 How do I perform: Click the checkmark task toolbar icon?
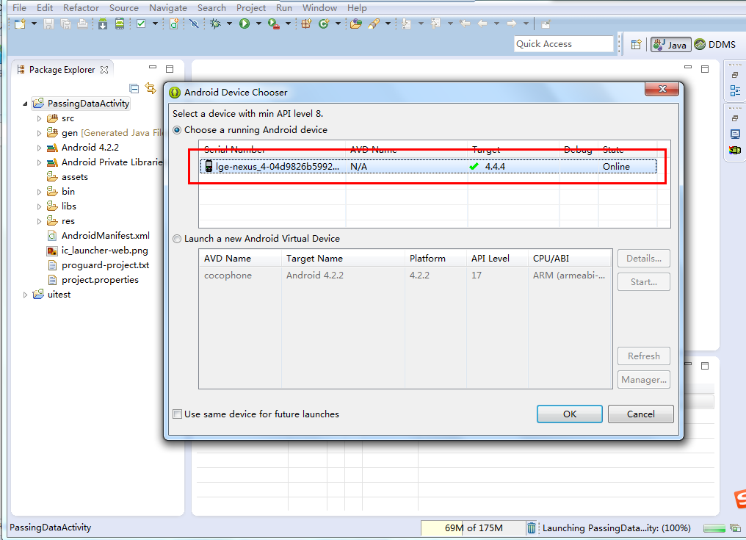pyautogui.click(x=141, y=24)
